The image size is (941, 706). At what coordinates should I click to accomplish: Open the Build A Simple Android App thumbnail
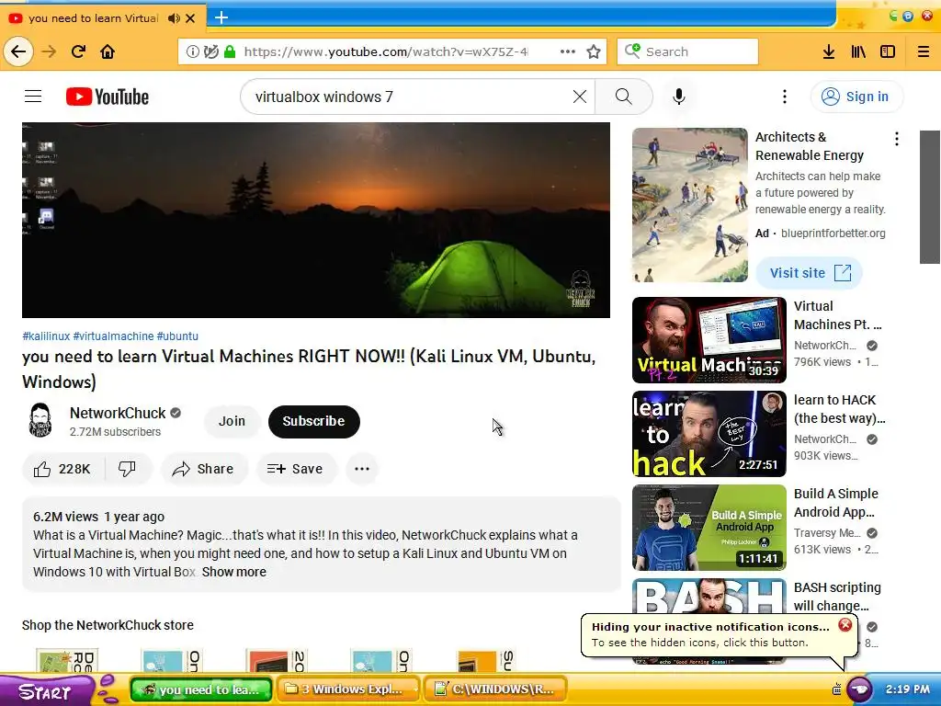709,528
